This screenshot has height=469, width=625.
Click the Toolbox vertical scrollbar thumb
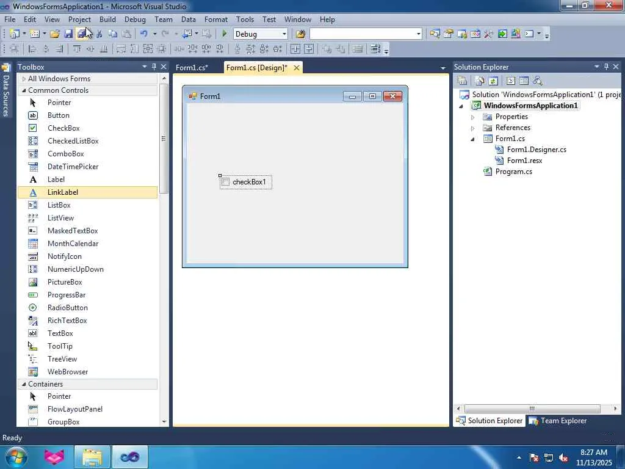(x=164, y=139)
